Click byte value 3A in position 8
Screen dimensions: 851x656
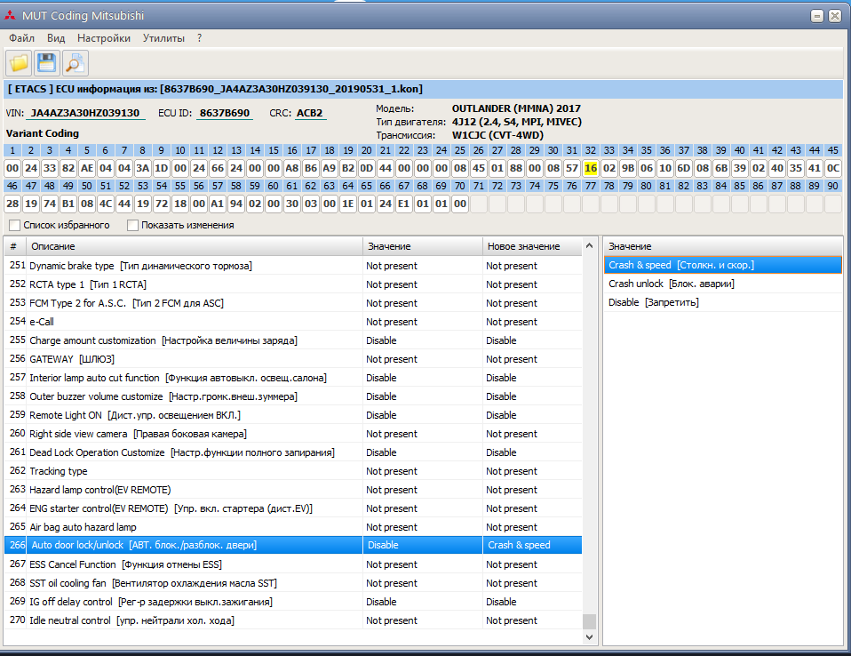[x=143, y=168]
